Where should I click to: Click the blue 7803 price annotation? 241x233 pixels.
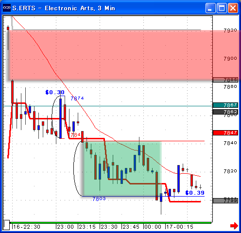99,199
